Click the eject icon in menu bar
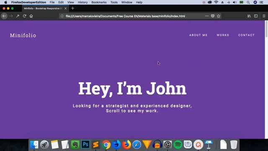The image size is (268, 151). click(x=222, y=2)
